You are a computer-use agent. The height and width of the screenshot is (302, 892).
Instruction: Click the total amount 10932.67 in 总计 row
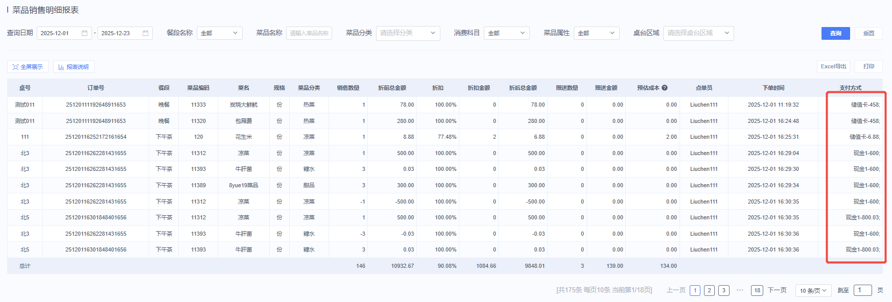click(403, 266)
